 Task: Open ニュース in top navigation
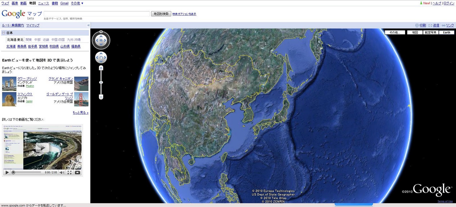(x=43, y=3)
